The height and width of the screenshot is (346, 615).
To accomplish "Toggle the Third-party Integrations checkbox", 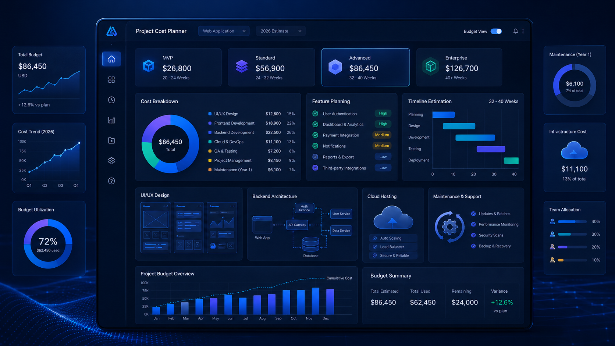I will 315,168.
